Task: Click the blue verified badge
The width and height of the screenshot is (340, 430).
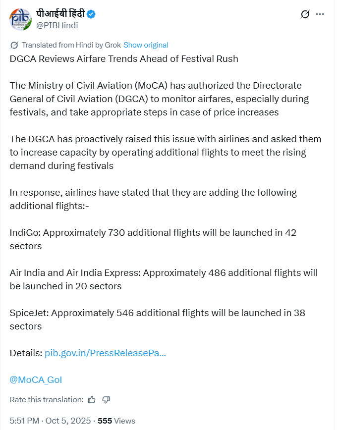Action: click(x=91, y=14)
